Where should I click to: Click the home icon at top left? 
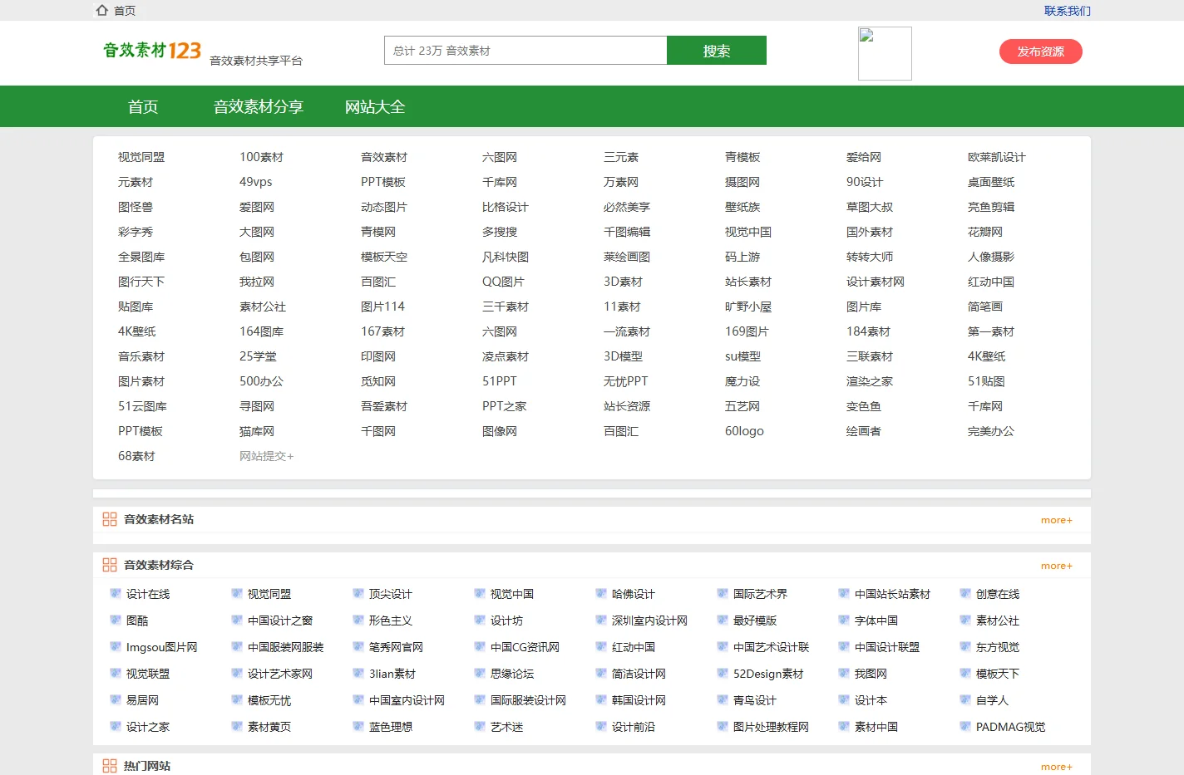102,10
